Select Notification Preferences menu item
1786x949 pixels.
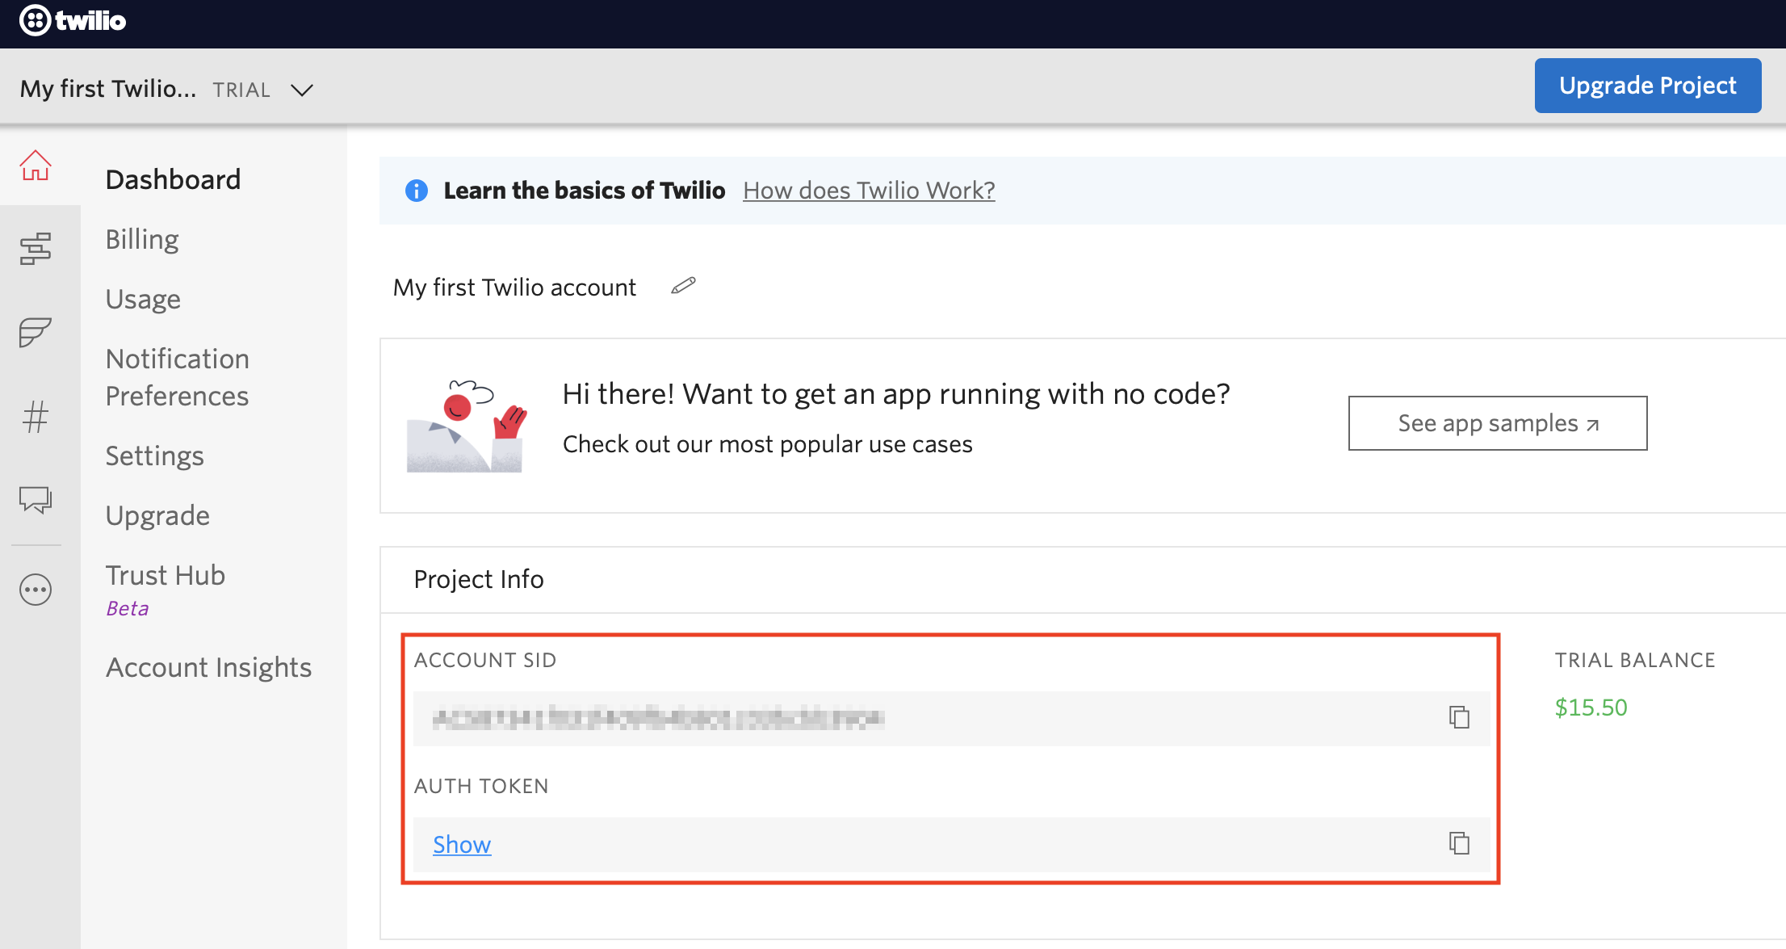pyautogui.click(x=178, y=377)
